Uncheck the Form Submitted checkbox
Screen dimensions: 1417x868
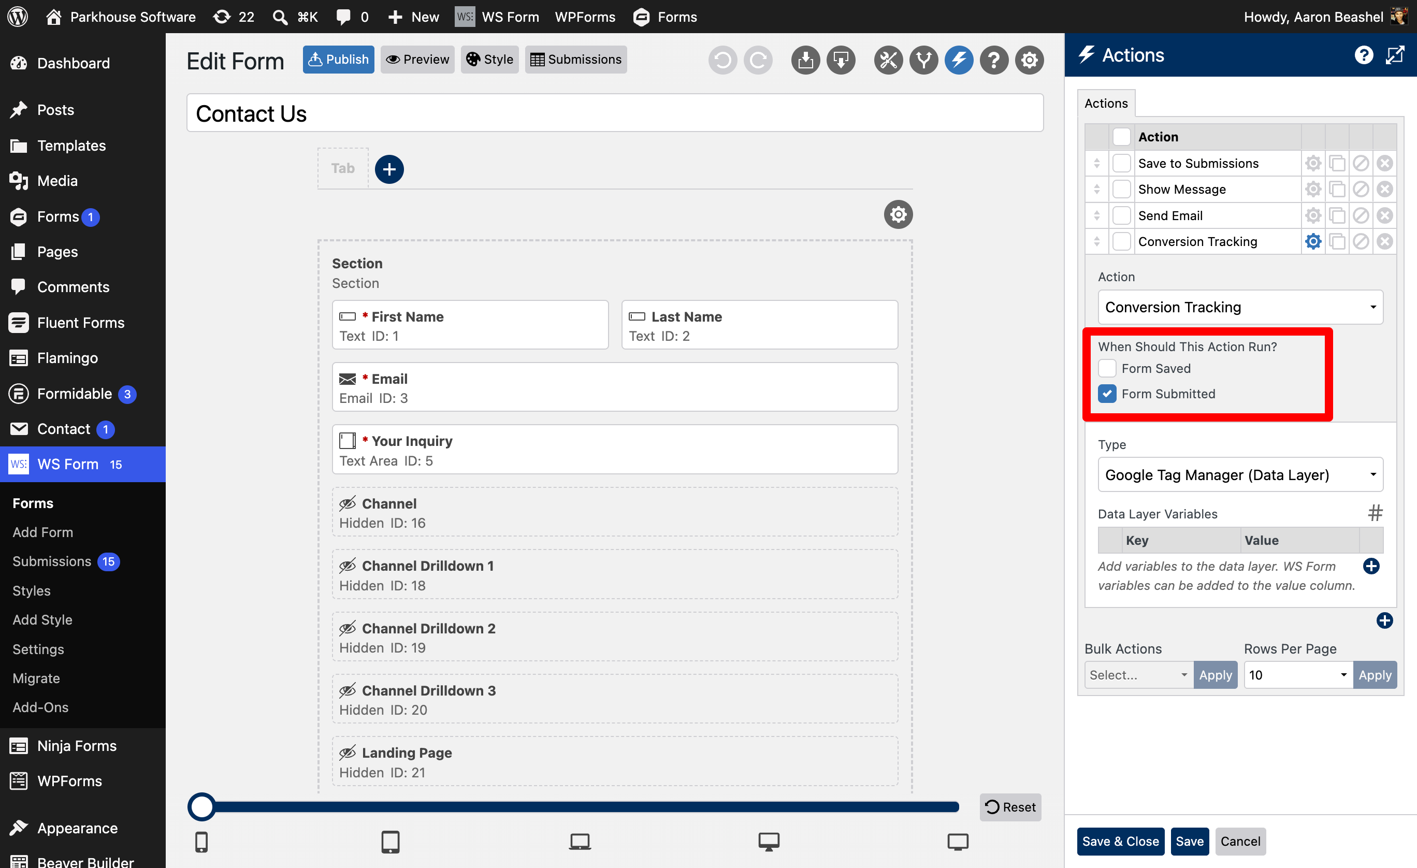tap(1107, 394)
